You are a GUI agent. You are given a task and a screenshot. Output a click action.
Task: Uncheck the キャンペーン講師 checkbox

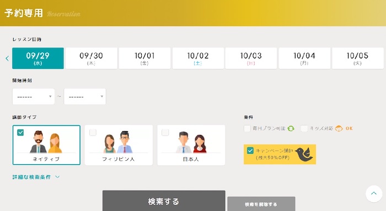tap(250, 150)
